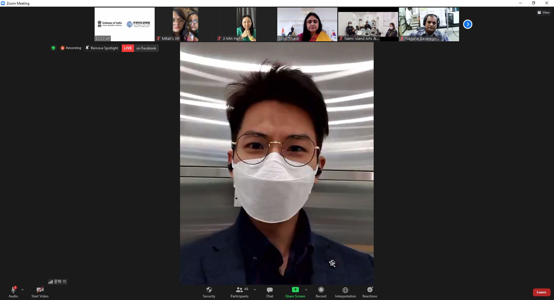Open the Interpretation globe menu
This screenshot has width=554, height=300.
(x=345, y=292)
